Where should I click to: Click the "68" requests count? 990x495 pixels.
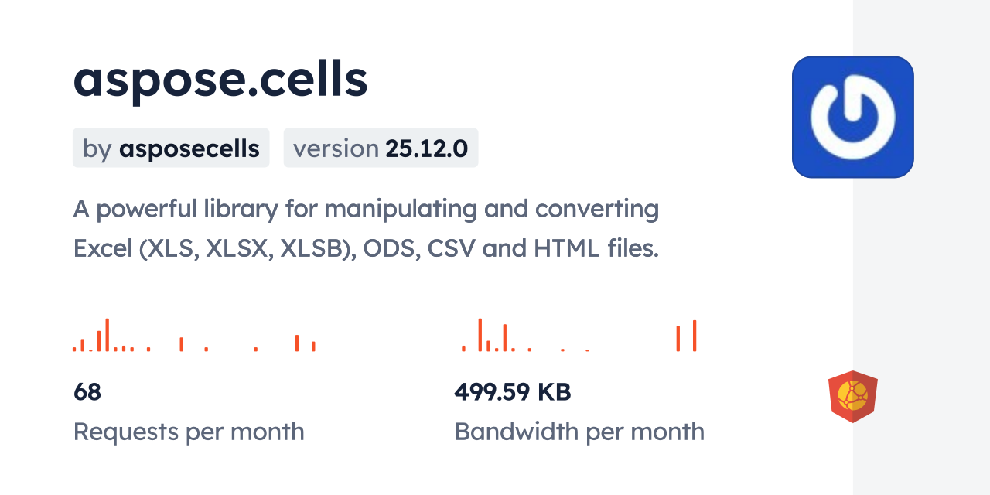point(87,392)
